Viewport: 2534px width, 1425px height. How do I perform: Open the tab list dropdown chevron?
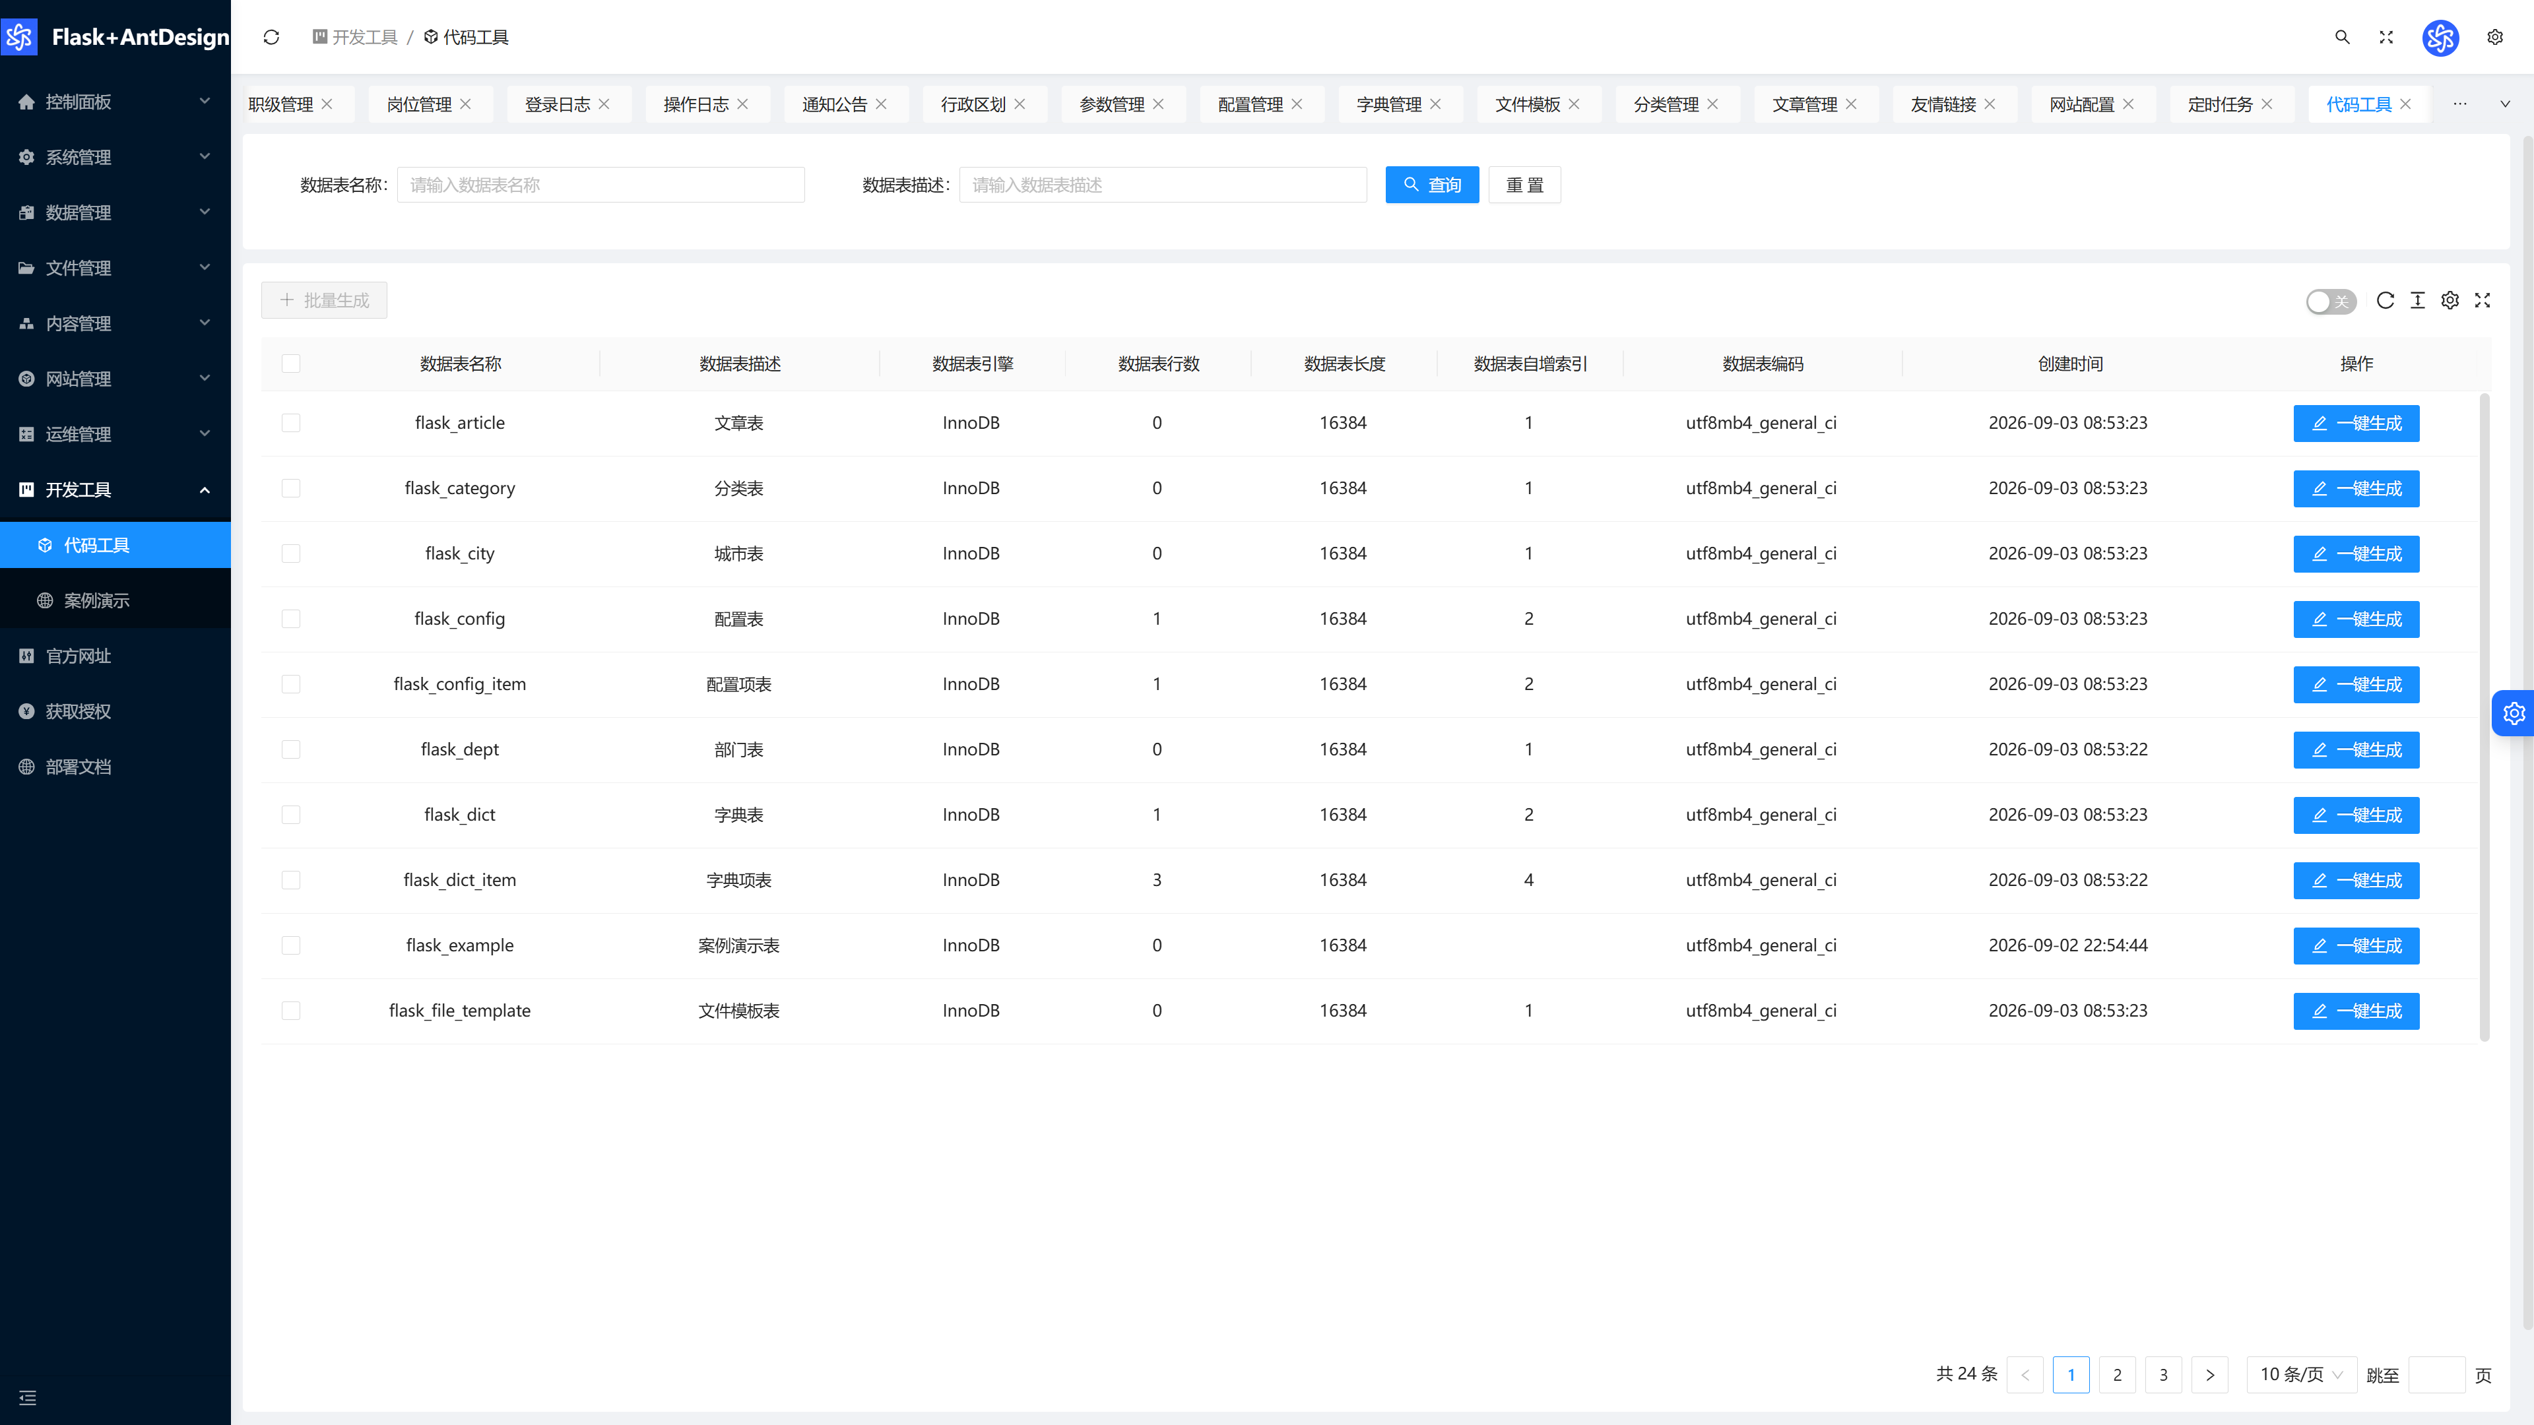point(2506,104)
